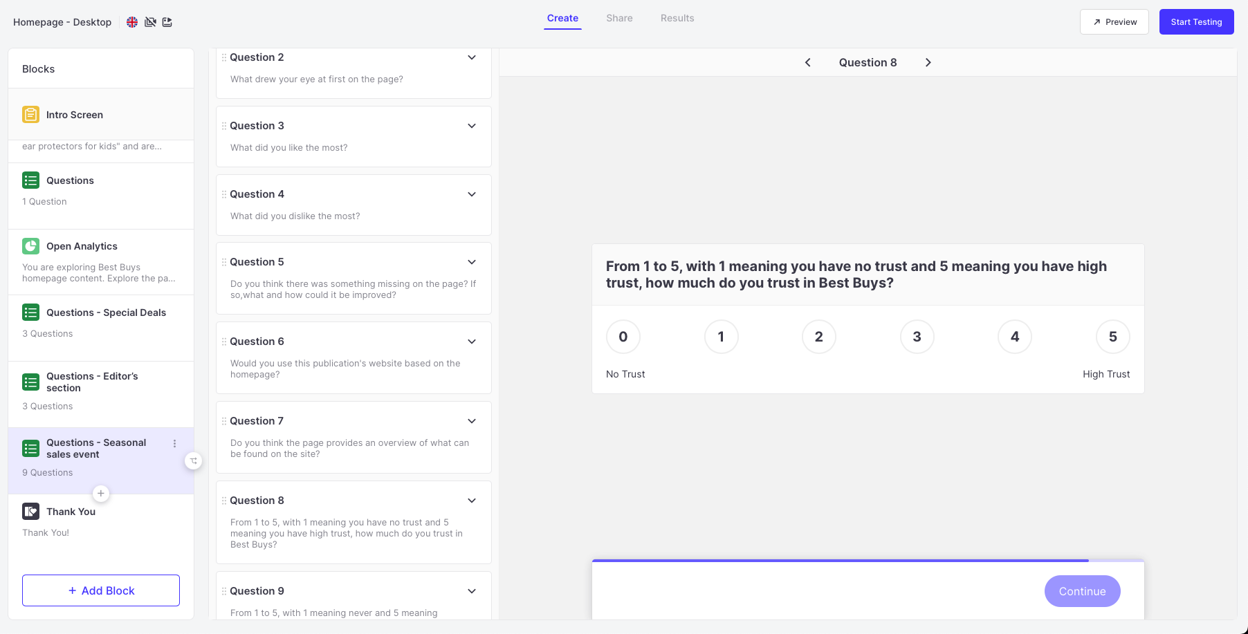
Task: Click the '9 Questions' count text
Action: tap(47, 473)
